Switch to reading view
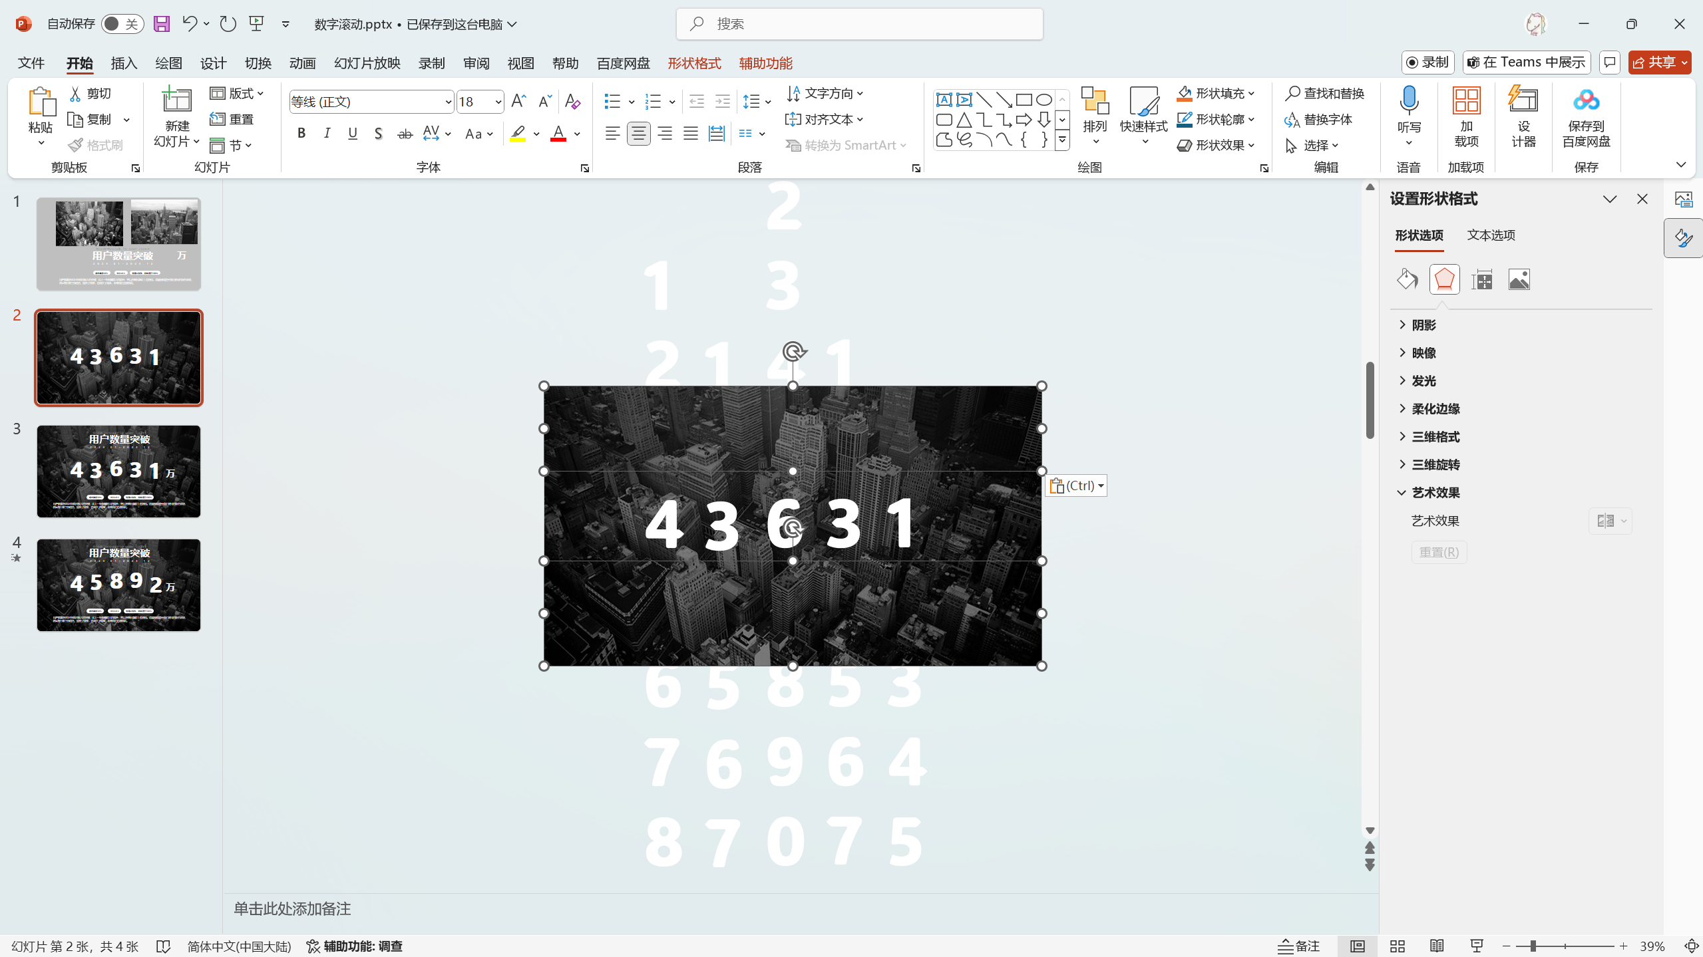Image resolution: width=1703 pixels, height=957 pixels. (x=1437, y=946)
